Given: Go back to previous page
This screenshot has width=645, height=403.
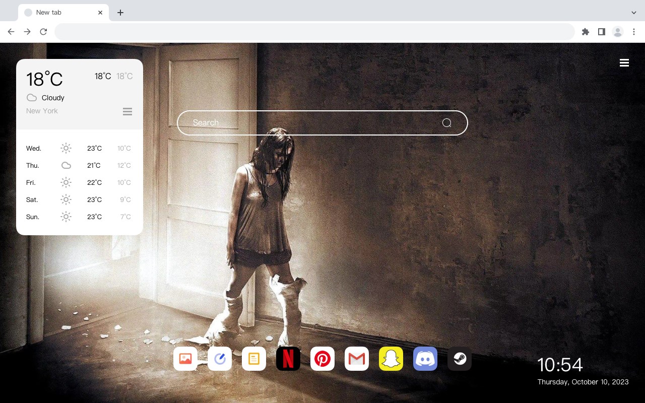Looking at the screenshot, I should [x=11, y=32].
